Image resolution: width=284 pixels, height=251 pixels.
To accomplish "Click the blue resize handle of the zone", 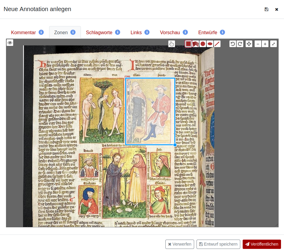I will click(175, 145).
